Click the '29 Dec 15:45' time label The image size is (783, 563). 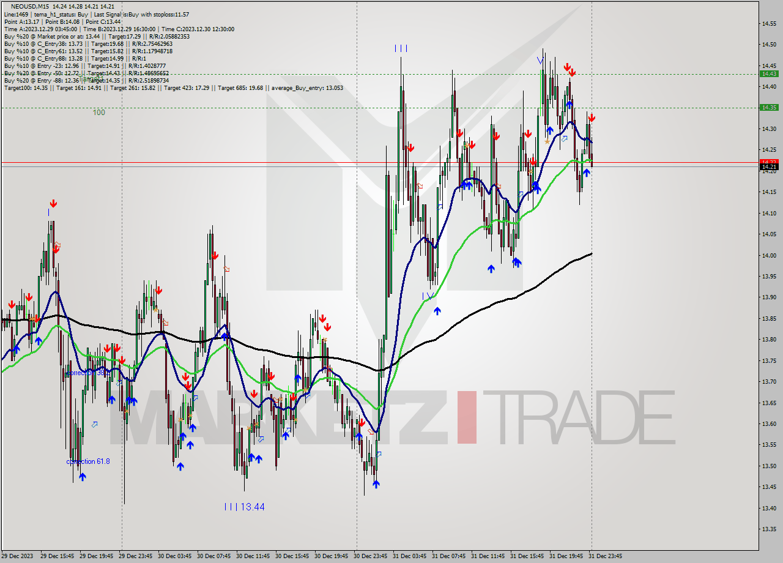pyautogui.click(x=57, y=556)
